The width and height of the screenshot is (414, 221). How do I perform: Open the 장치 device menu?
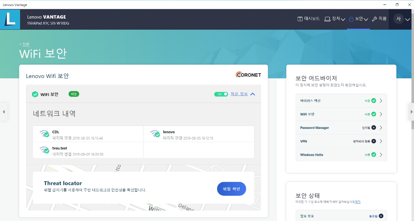click(335, 19)
